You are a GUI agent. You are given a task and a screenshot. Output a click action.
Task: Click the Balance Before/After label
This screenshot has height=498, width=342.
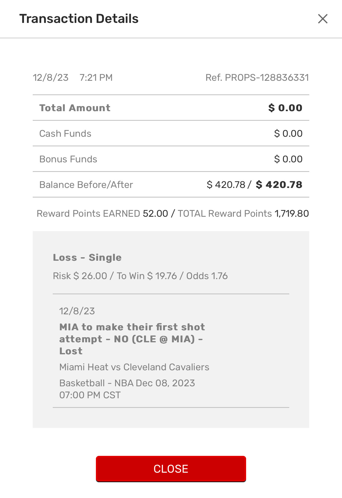coord(86,185)
